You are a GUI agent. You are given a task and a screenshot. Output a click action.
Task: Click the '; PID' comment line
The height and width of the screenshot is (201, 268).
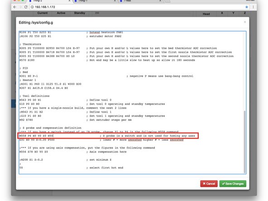[x=24, y=68]
